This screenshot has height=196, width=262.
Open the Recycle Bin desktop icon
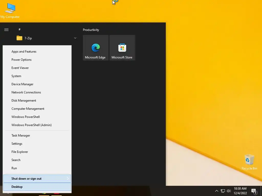click(249, 162)
